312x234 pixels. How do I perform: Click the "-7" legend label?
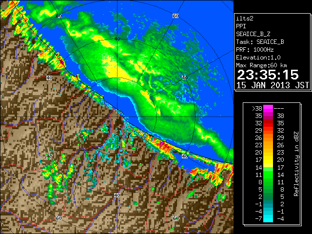[x=258, y=218]
